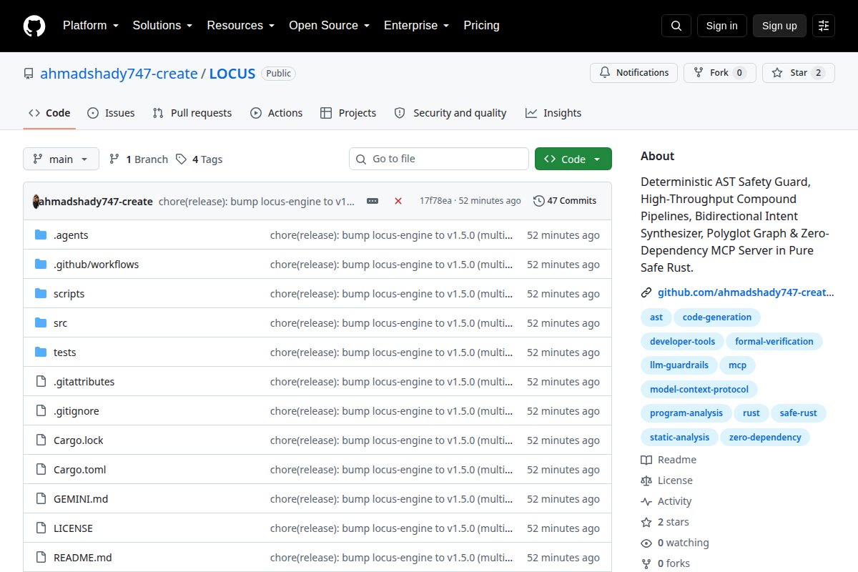Open the .gitignore file name
Viewport: 858px width, 572px height.
click(x=77, y=411)
